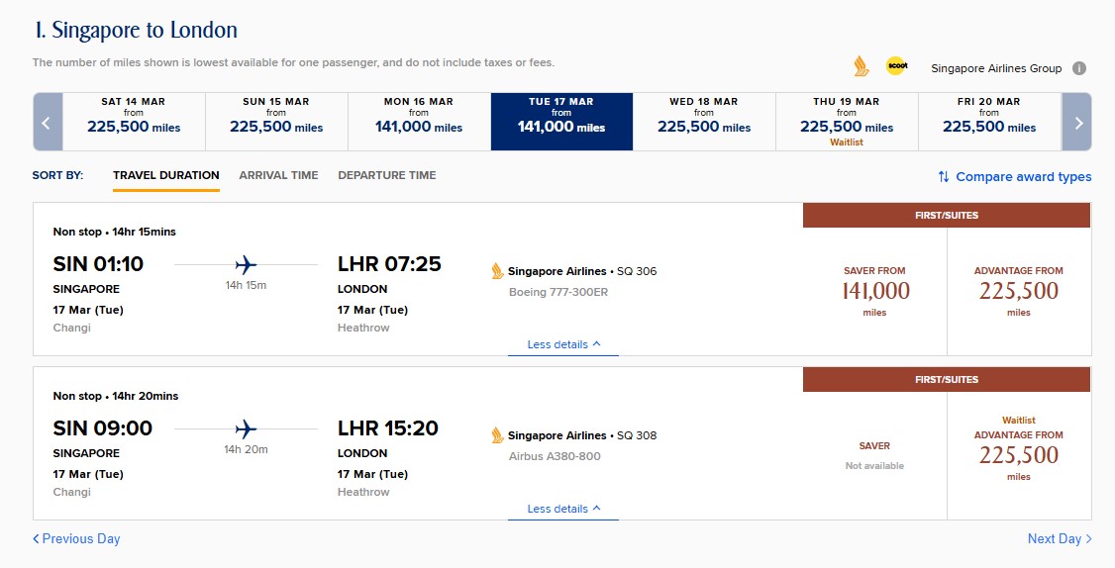Go to later dates with right arrow
The width and height of the screenshot is (1115, 568).
(x=1077, y=123)
